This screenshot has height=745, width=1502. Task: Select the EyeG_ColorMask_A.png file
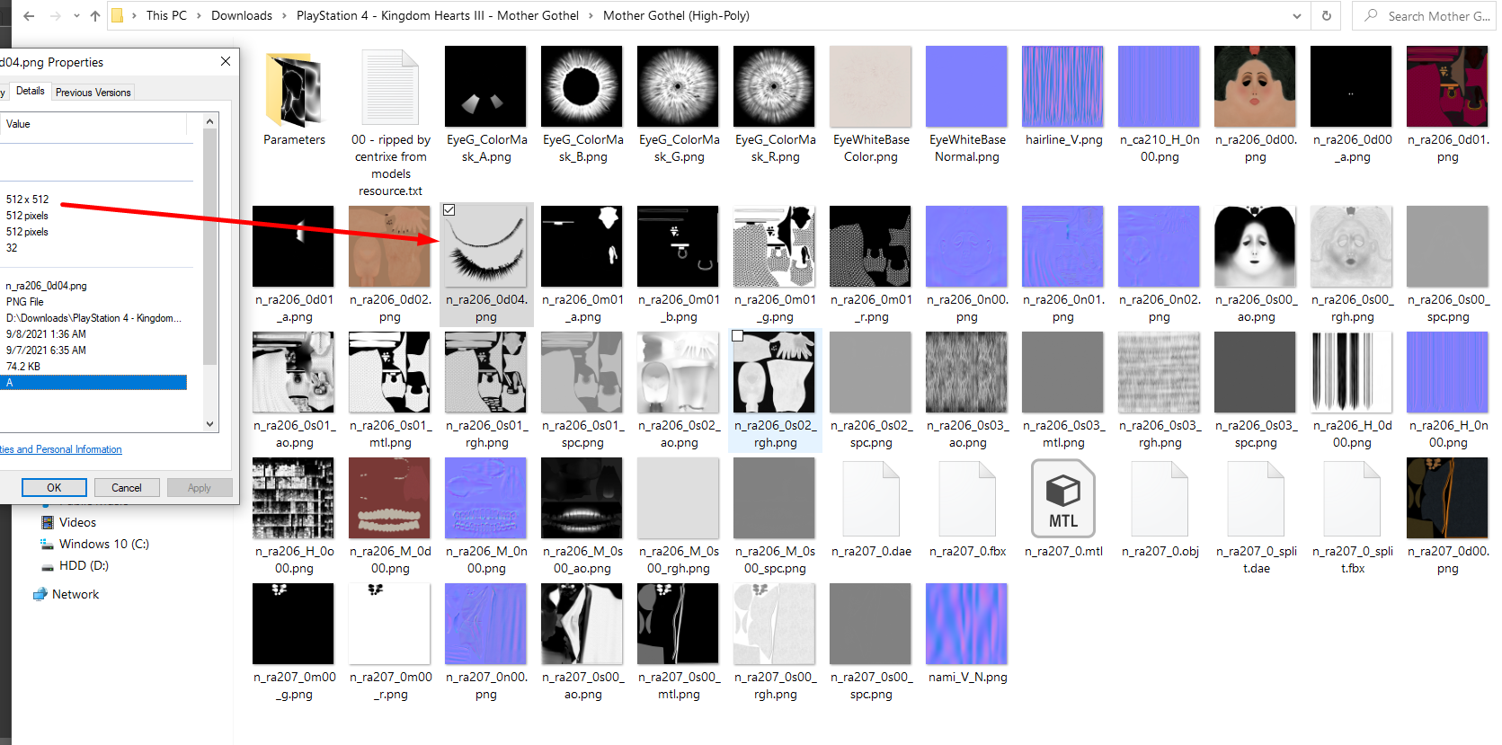[486, 105]
